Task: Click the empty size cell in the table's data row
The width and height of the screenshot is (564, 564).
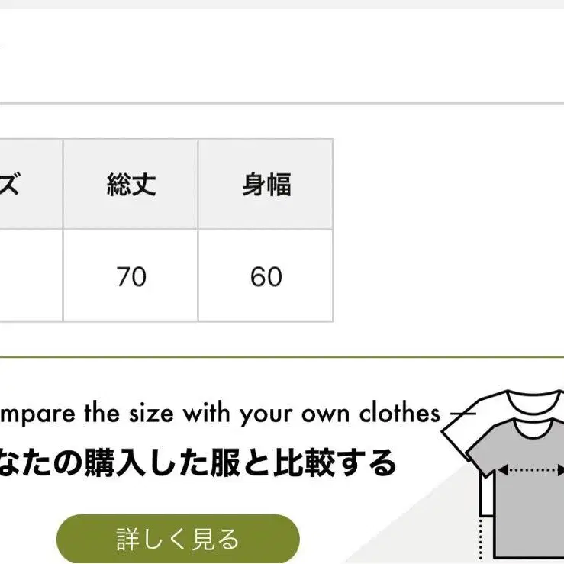Action: click(31, 276)
